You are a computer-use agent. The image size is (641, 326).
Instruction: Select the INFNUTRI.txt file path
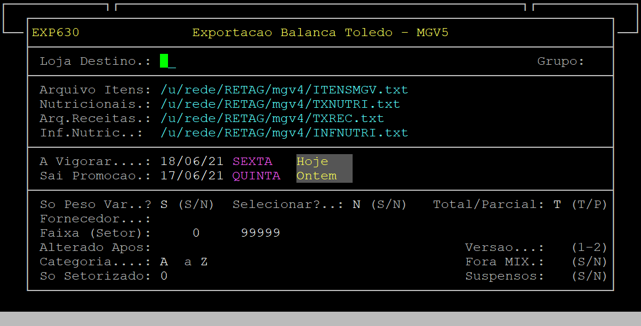284,133
